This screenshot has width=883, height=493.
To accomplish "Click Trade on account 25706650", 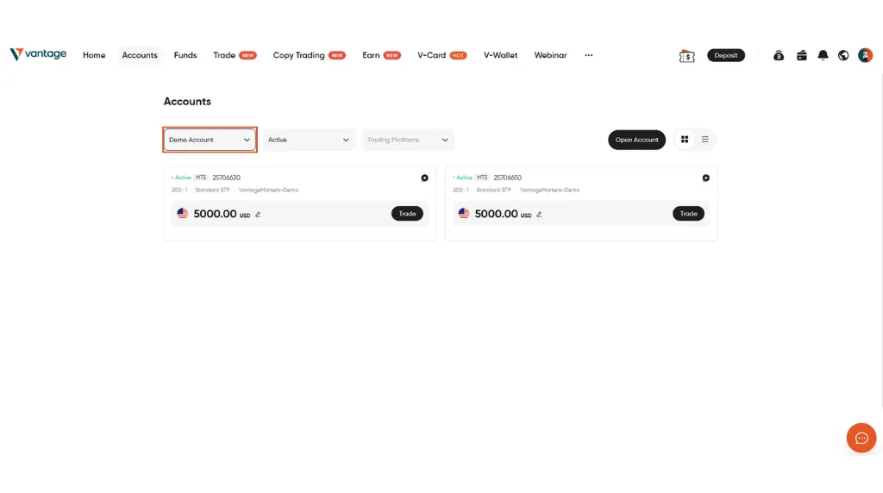I will coord(688,213).
